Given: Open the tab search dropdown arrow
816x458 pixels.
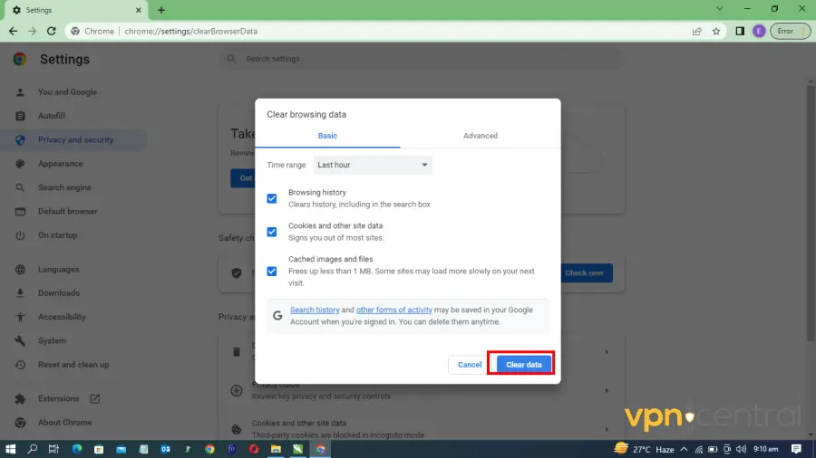Looking at the screenshot, I should tap(720, 9).
